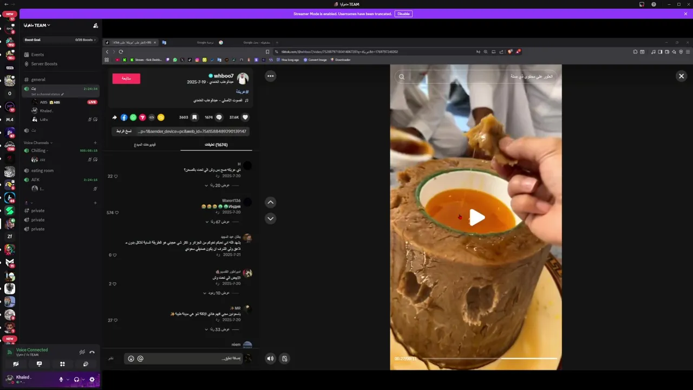Click the search magnifier above video
This screenshot has height=390, width=693.
(402, 77)
